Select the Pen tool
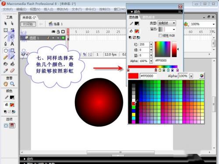Viewport: 219px width, 164px height. click(x=6, y=44)
